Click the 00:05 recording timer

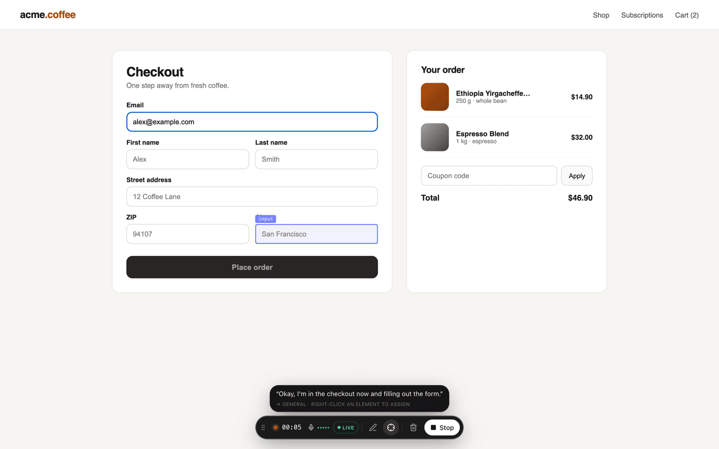point(292,427)
